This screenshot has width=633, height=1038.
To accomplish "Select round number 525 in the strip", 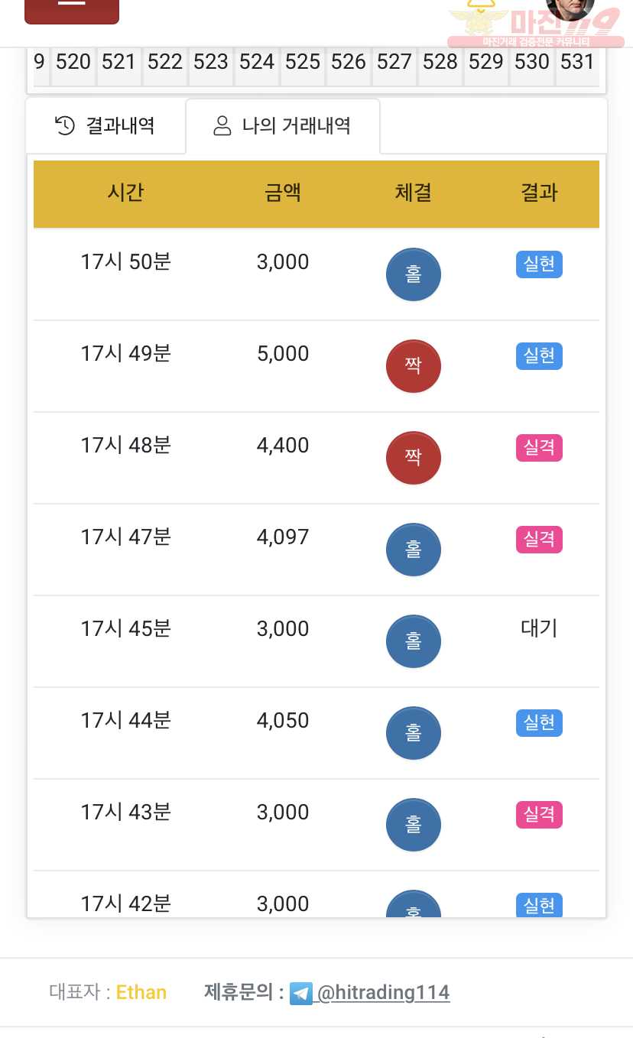I will click(303, 63).
